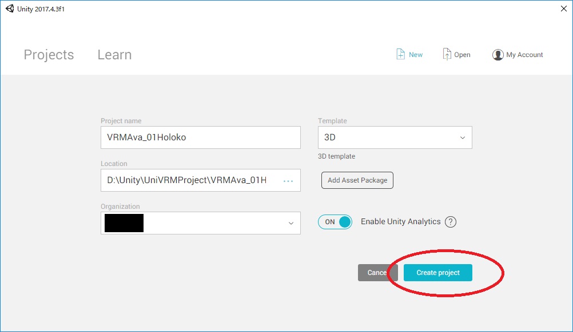
Task: Click the New project document icon
Action: 400,54
